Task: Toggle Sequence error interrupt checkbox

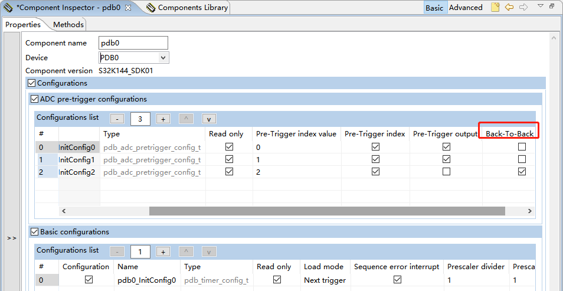Action: [397, 279]
